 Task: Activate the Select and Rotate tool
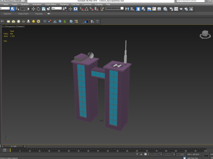[x=38, y=9]
